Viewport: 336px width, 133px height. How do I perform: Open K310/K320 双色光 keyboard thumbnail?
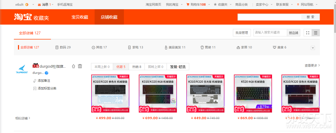pos(301,94)
